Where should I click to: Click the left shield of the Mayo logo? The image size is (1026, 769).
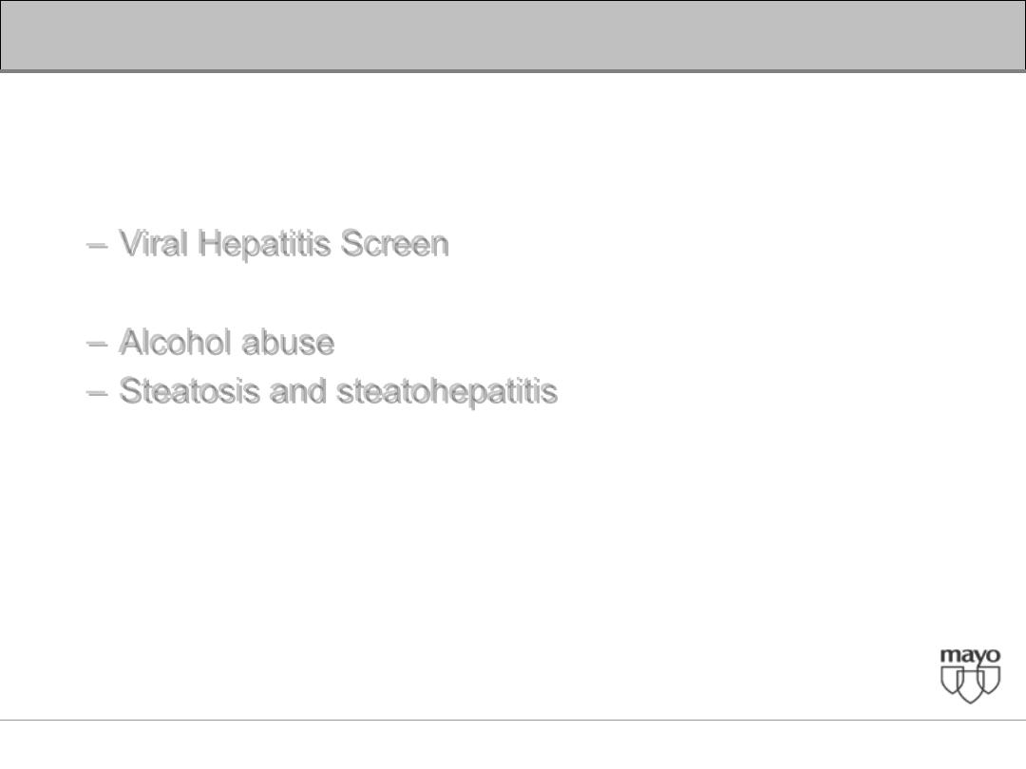click(952, 681)
